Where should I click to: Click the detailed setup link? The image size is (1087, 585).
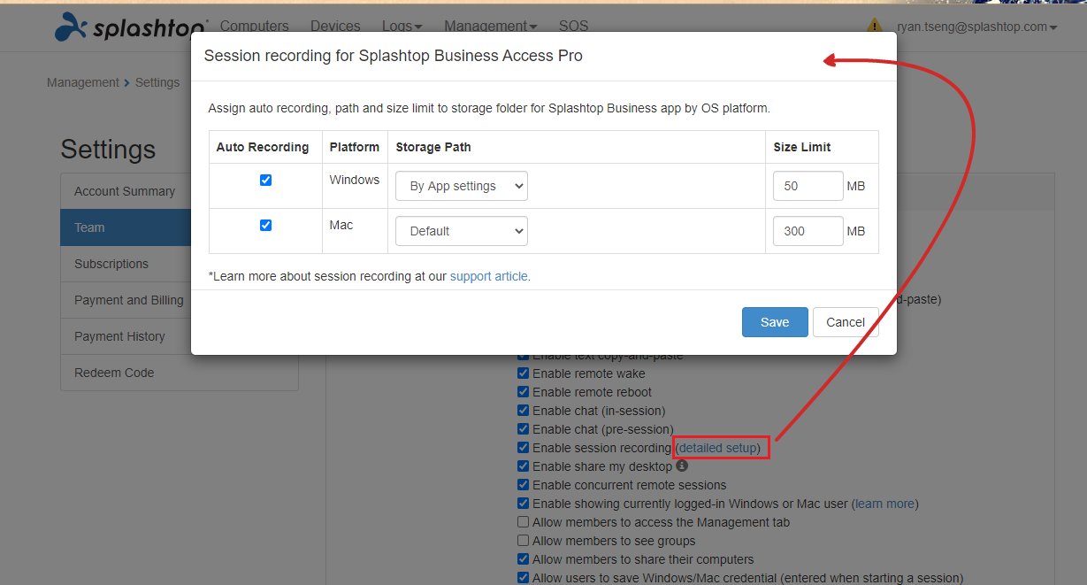(x=718, y=448)
